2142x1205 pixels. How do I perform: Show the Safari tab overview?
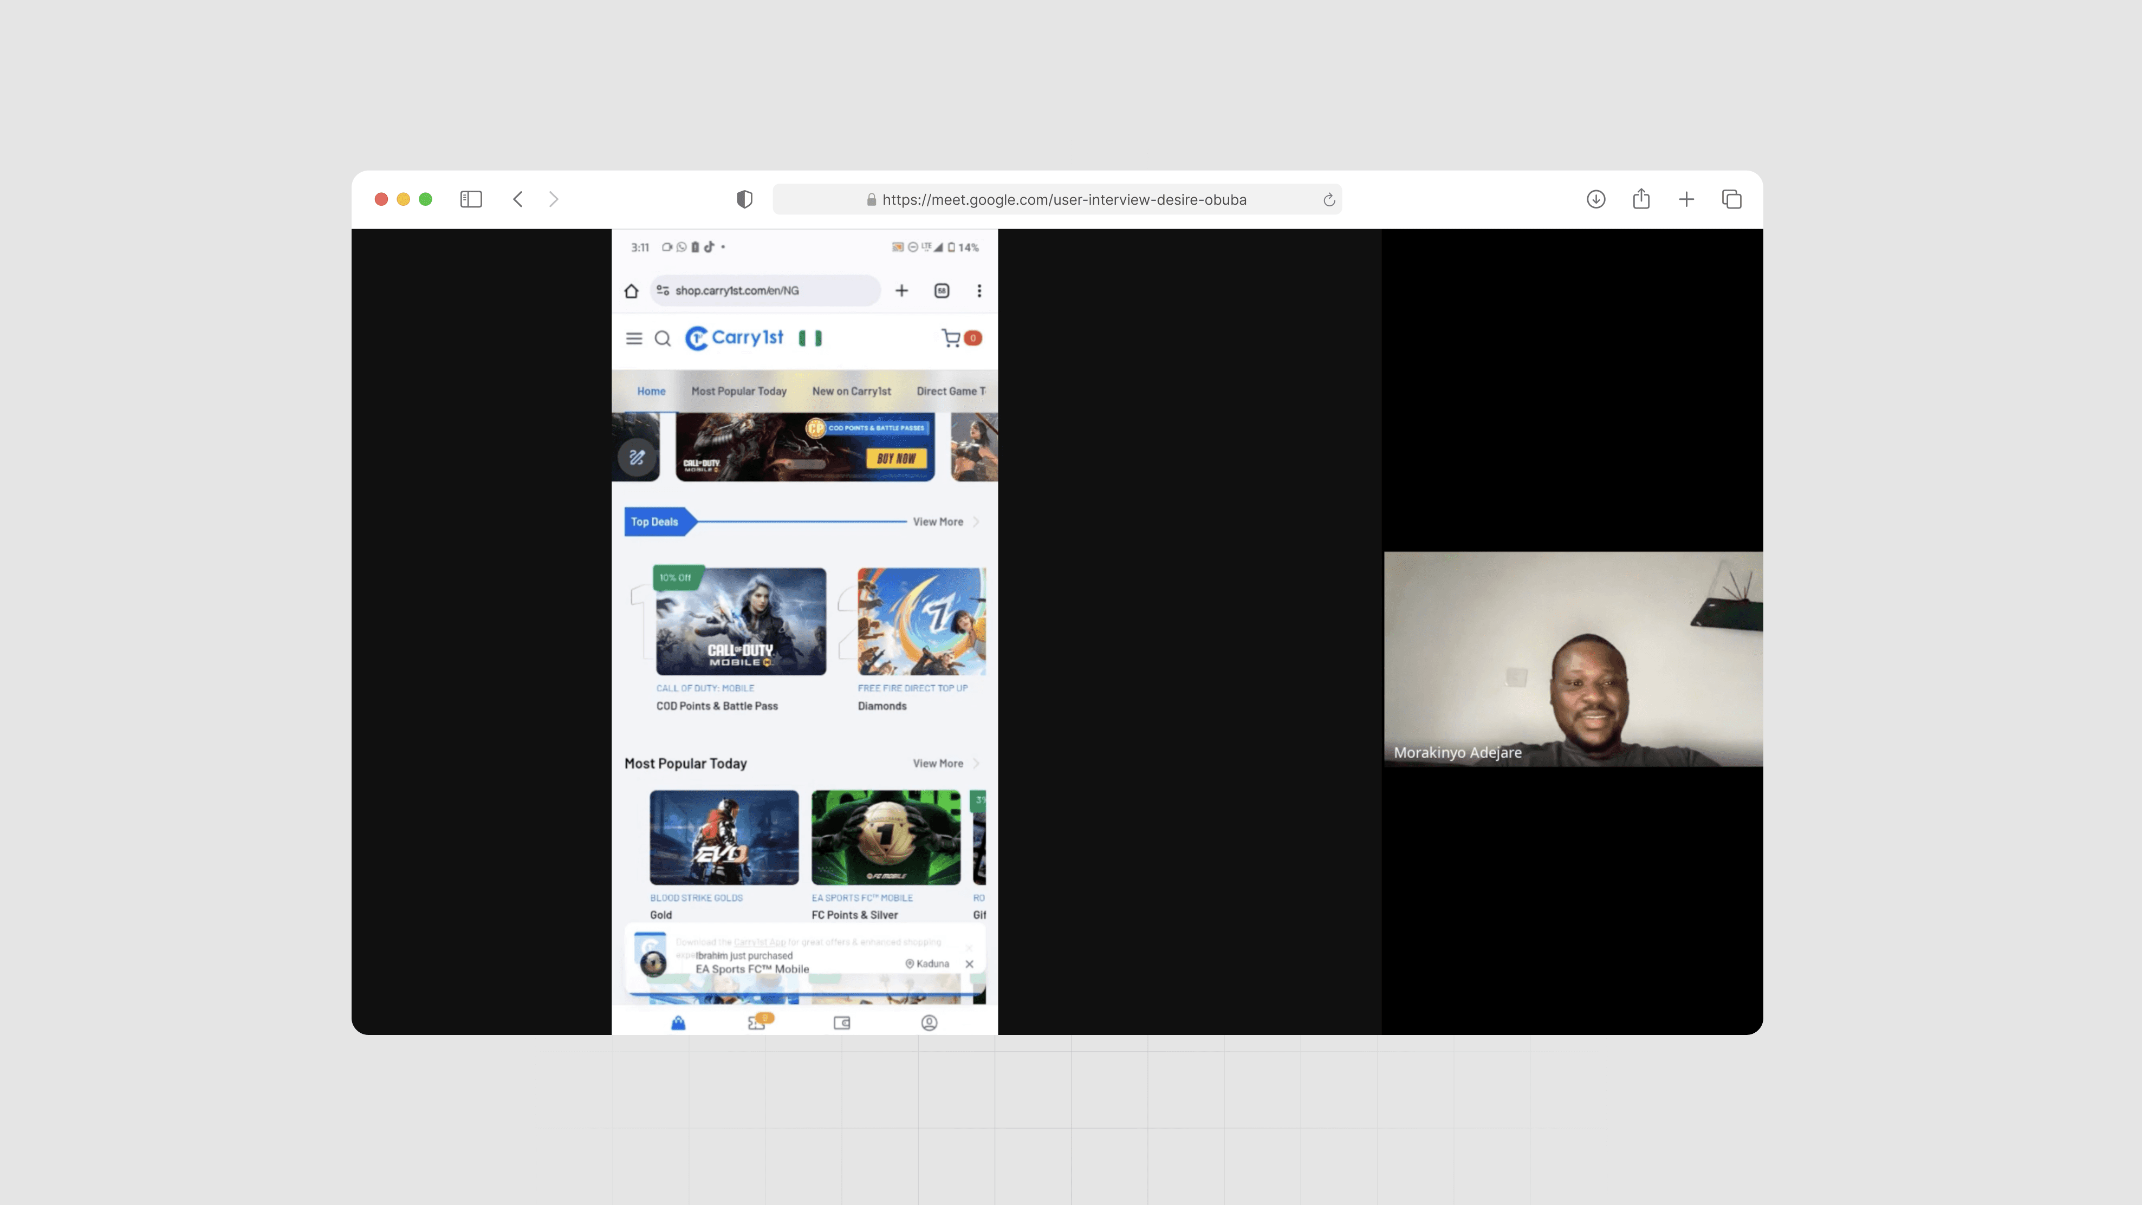[1731, 199]
